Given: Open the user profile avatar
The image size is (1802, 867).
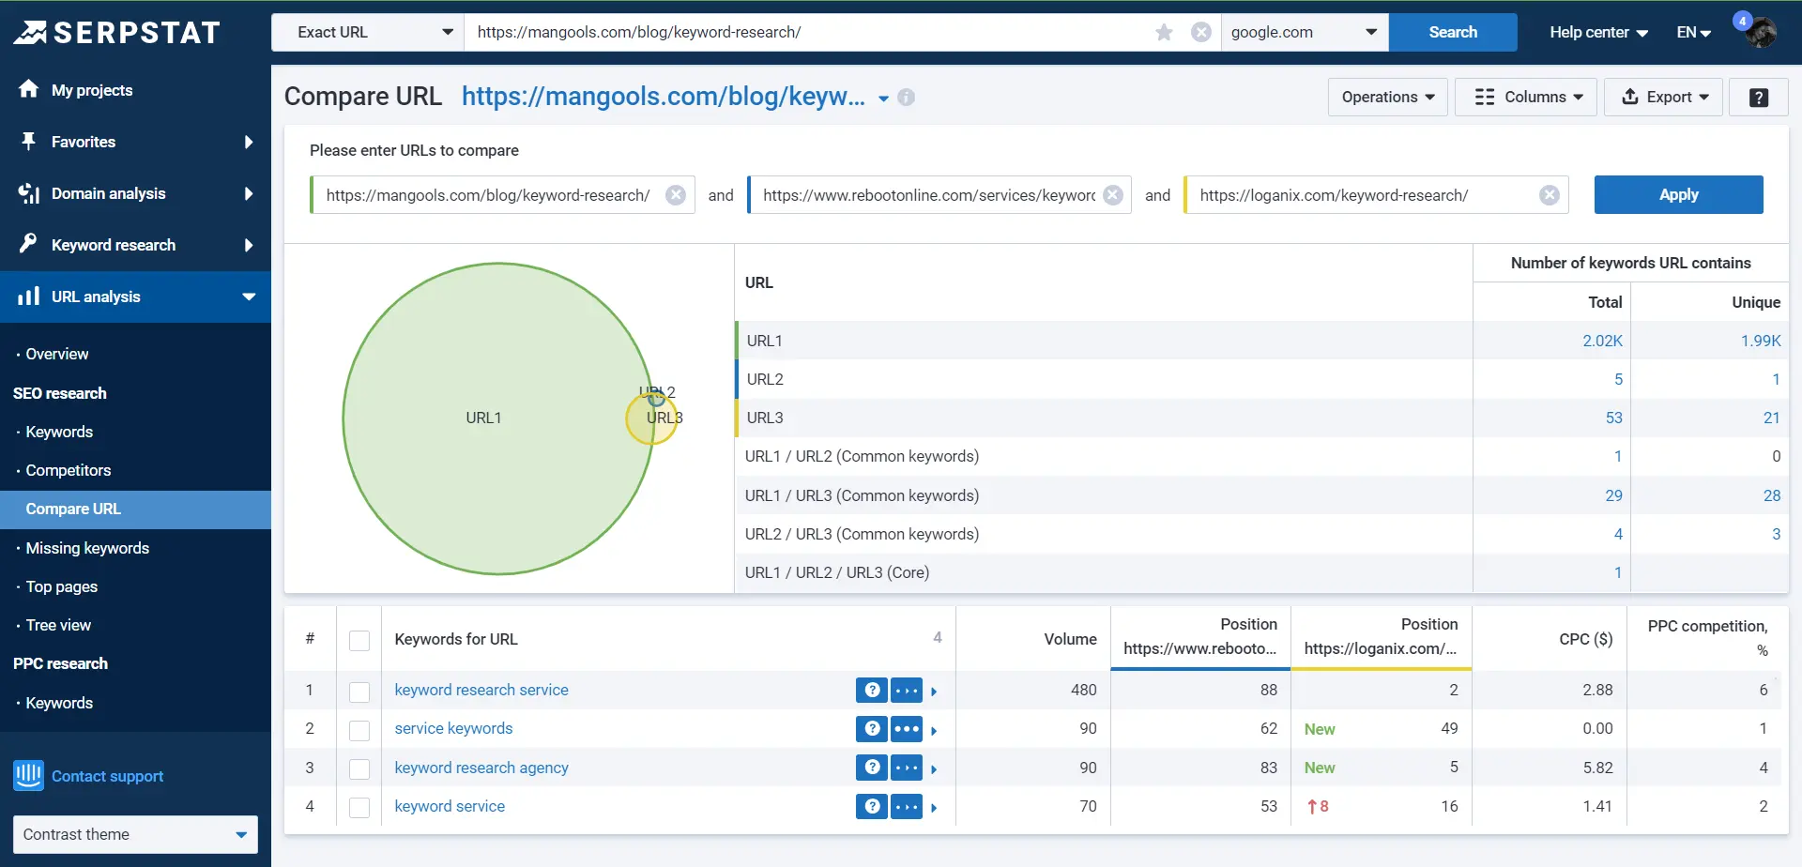Looking at the screenshot, I should click(1760, 33).
